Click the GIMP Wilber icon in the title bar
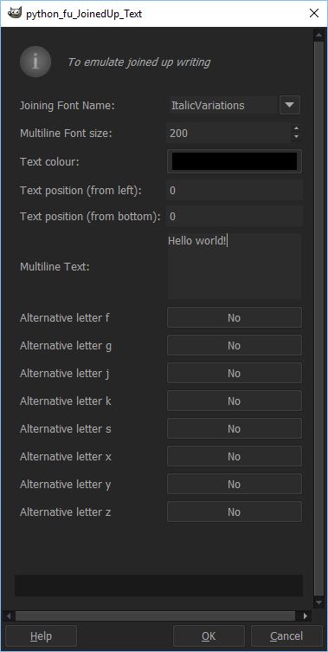Viewport: 328px width, 652px height. 15,13
